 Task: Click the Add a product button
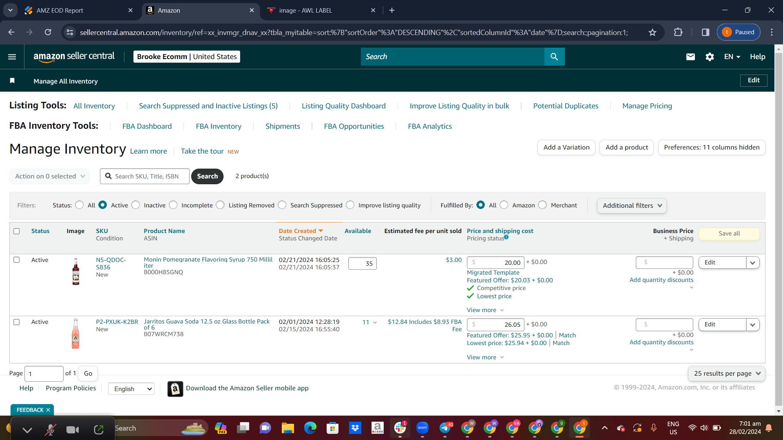pos(627,147)
